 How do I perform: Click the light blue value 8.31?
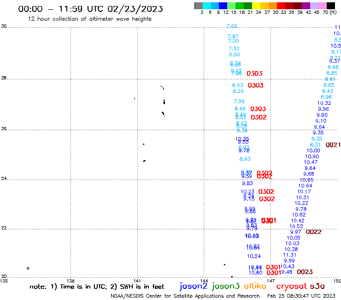point(315,145)
